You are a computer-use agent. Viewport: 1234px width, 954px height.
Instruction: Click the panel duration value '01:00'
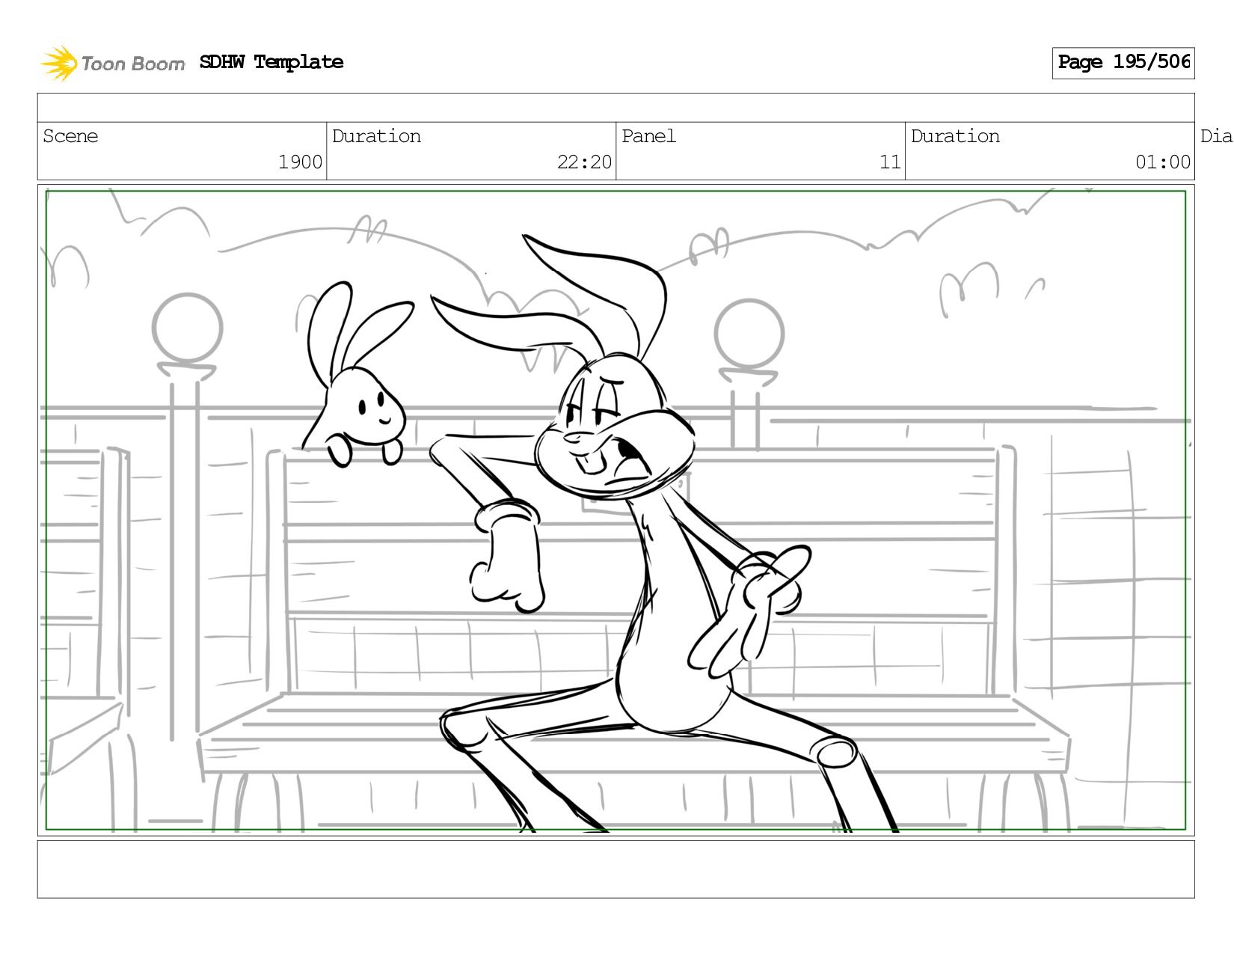tap(1163, 162)
